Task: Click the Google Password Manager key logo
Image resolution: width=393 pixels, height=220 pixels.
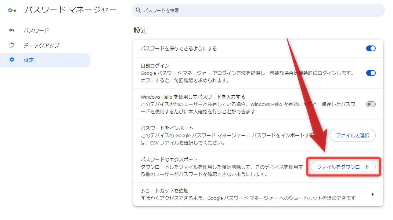Action: (x=12, y=10)
